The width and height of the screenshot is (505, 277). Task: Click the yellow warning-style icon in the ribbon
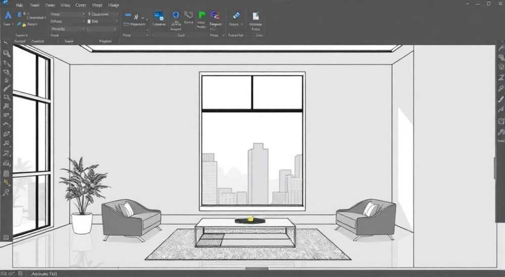[x=24, y=24]
